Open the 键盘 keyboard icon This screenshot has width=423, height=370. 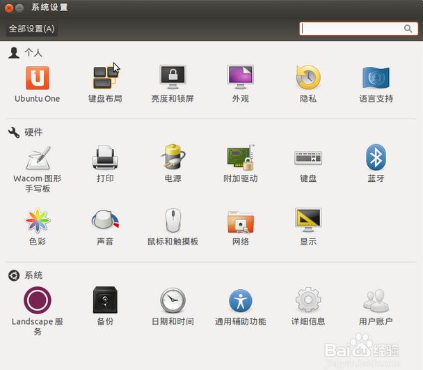pos(308,158)
